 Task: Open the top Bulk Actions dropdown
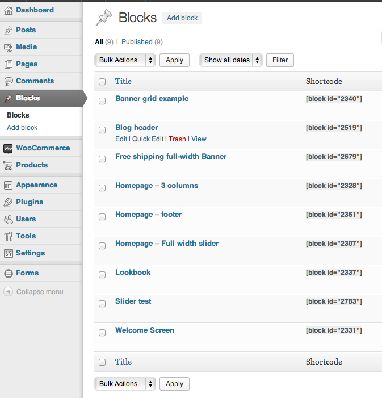(125, 60)
